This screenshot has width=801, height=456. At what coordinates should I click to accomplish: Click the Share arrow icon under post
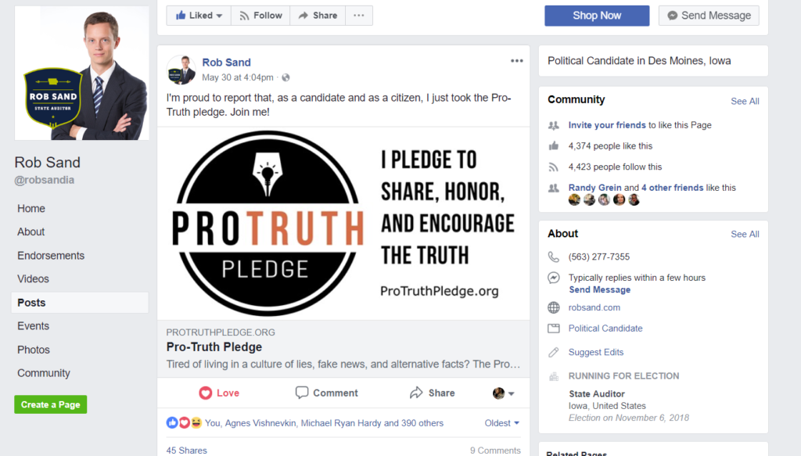pyautogui.click(x=416, y=393)
